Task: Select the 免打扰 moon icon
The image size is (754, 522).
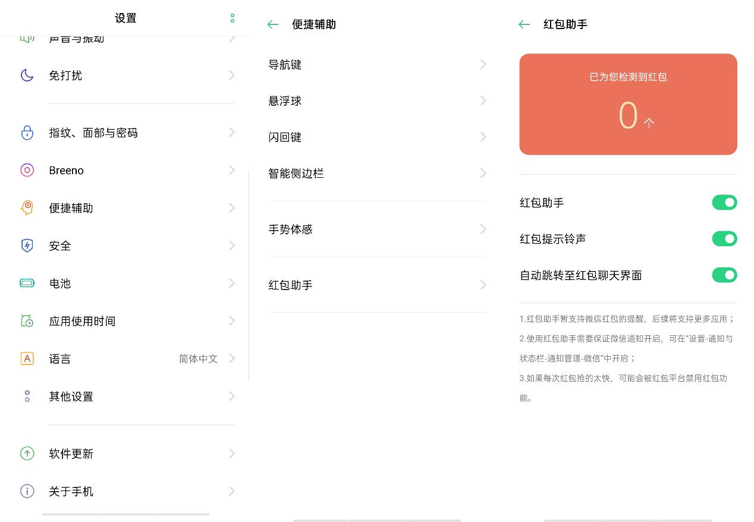Action: pyautogui.click(x=27, y=75)
